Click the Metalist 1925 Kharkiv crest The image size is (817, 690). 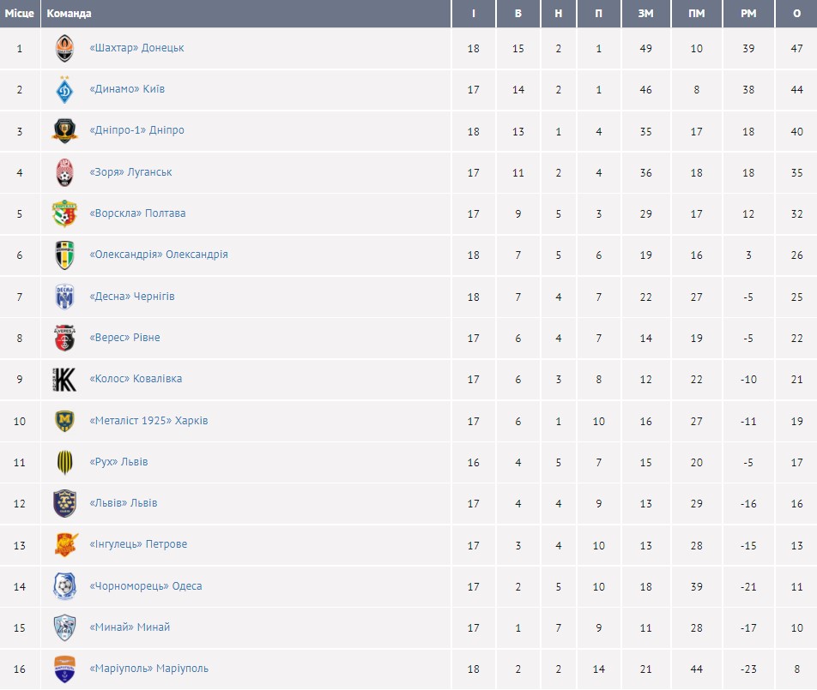pos(64,421)
